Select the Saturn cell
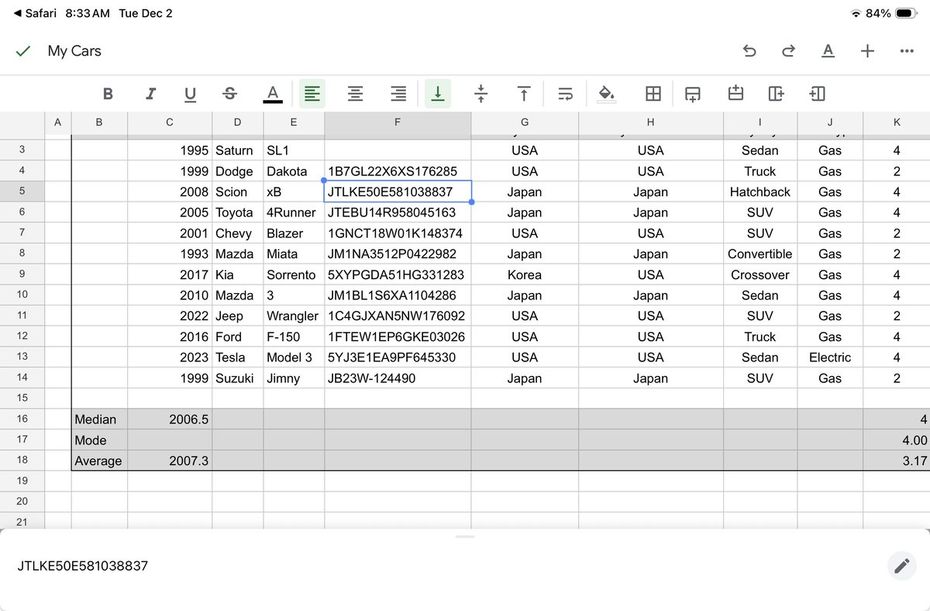930x611 pixels. click(237, 150)
